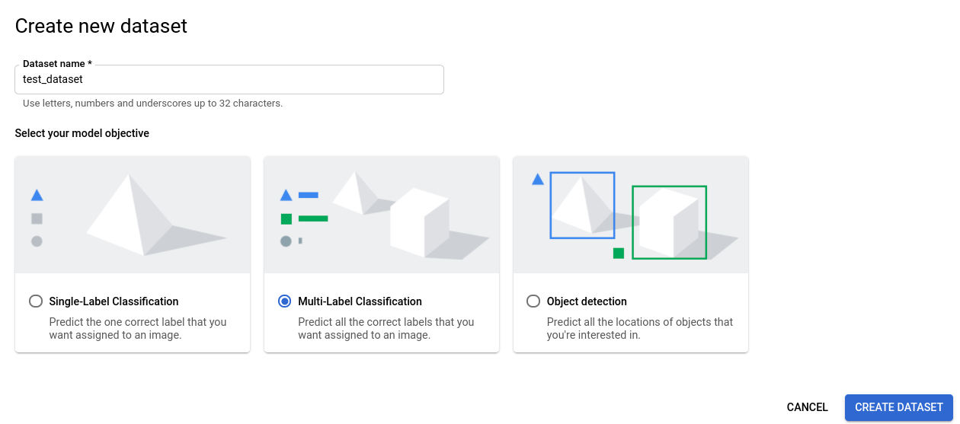Click the blue triangle icon in Single-Label card
Viewport: 960px width, 424px height.
37,196
